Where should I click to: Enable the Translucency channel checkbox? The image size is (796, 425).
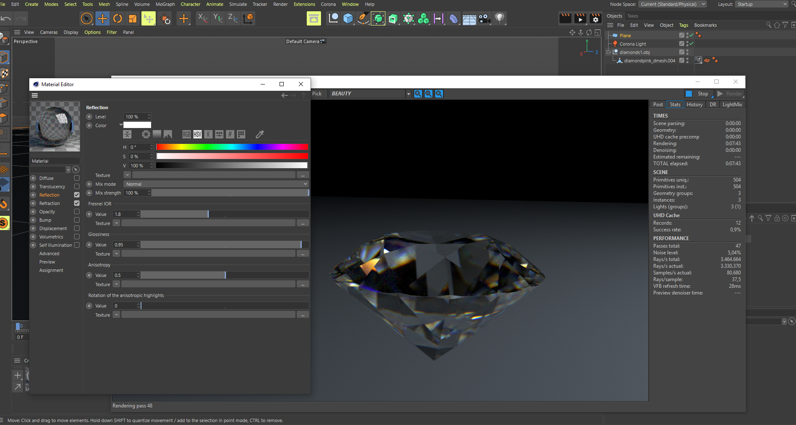coord(77,187)
